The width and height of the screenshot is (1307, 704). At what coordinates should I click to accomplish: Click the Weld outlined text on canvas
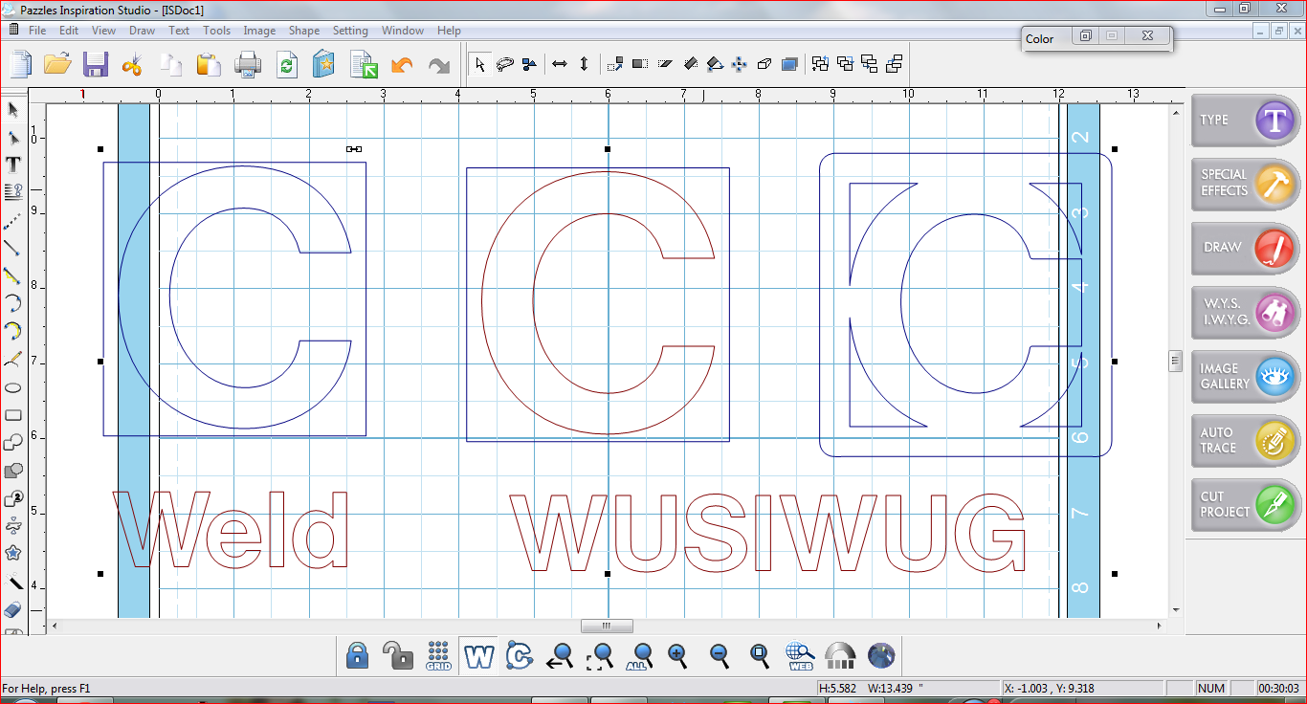coord(232,529)
